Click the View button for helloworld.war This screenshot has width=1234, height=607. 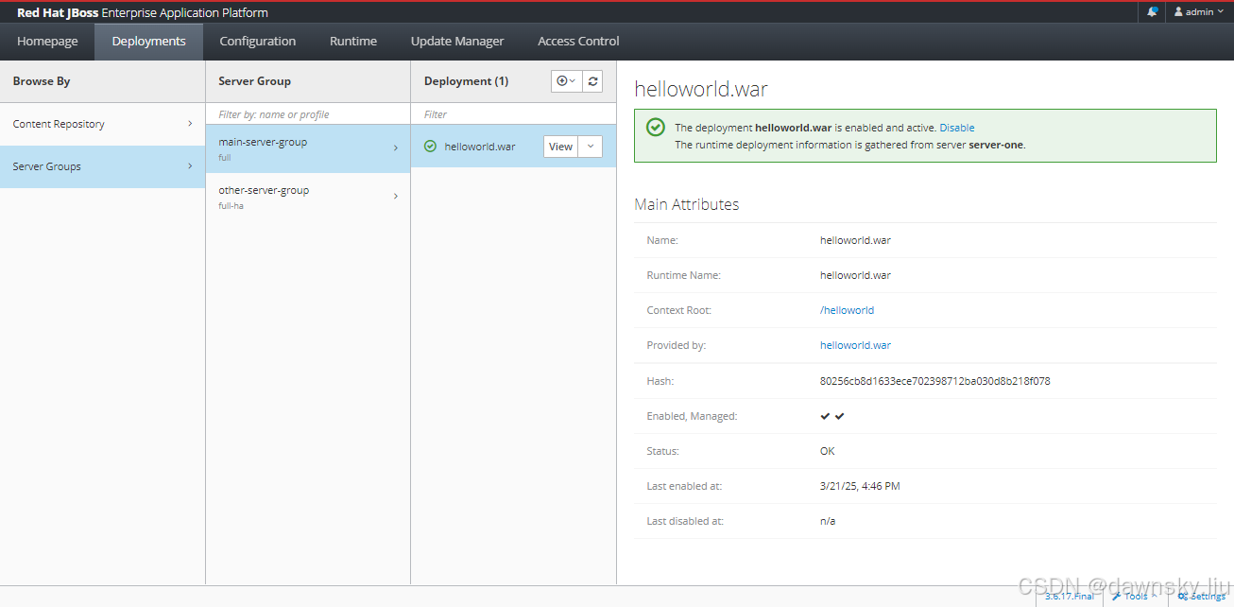coord(560,147)
